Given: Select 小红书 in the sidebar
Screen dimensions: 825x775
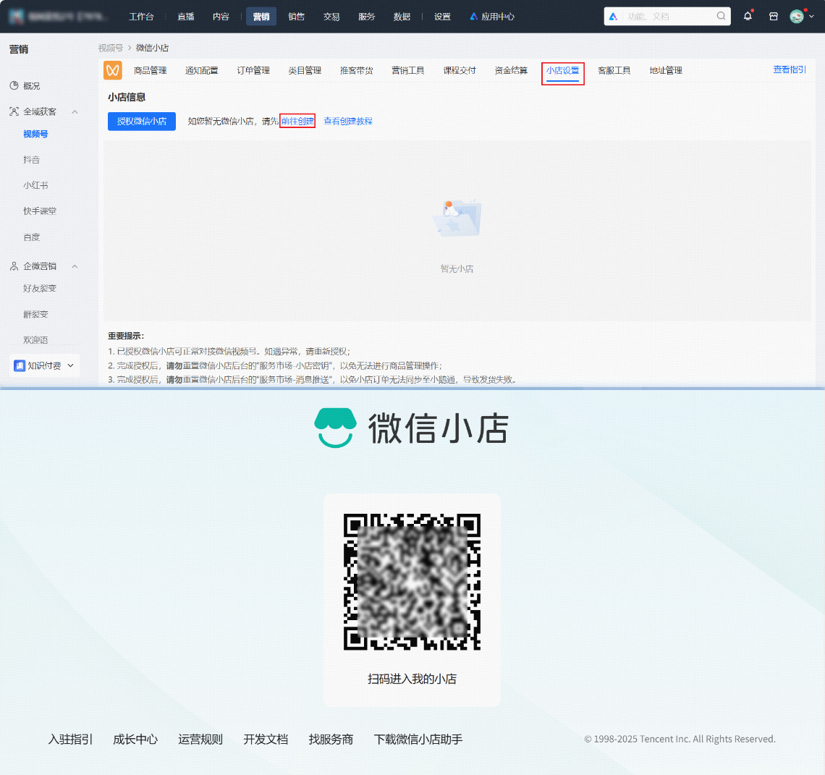Looking at the screenshot, I should click(35, 185).
